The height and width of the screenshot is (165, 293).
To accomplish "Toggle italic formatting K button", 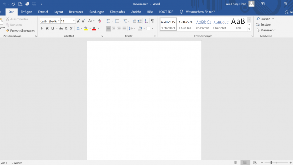I will (x=47, y=28).
